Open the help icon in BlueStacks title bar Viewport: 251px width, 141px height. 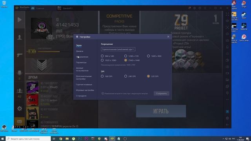[200, 8]
